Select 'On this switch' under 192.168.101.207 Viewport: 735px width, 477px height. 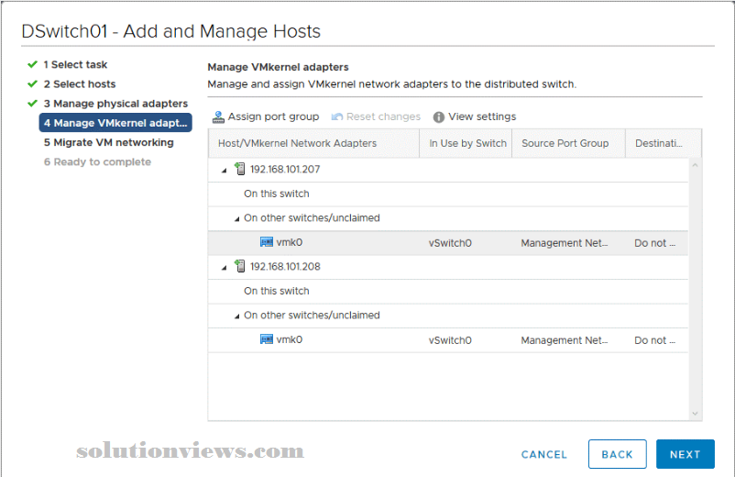pos(276,194)
